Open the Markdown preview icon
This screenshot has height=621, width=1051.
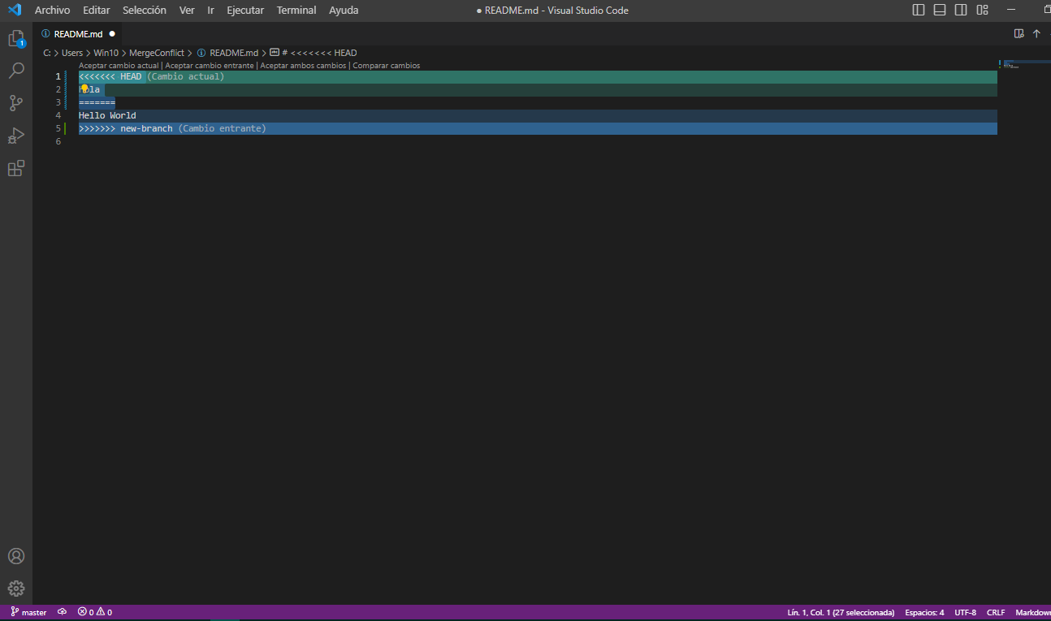click(x=1019, y=33)
